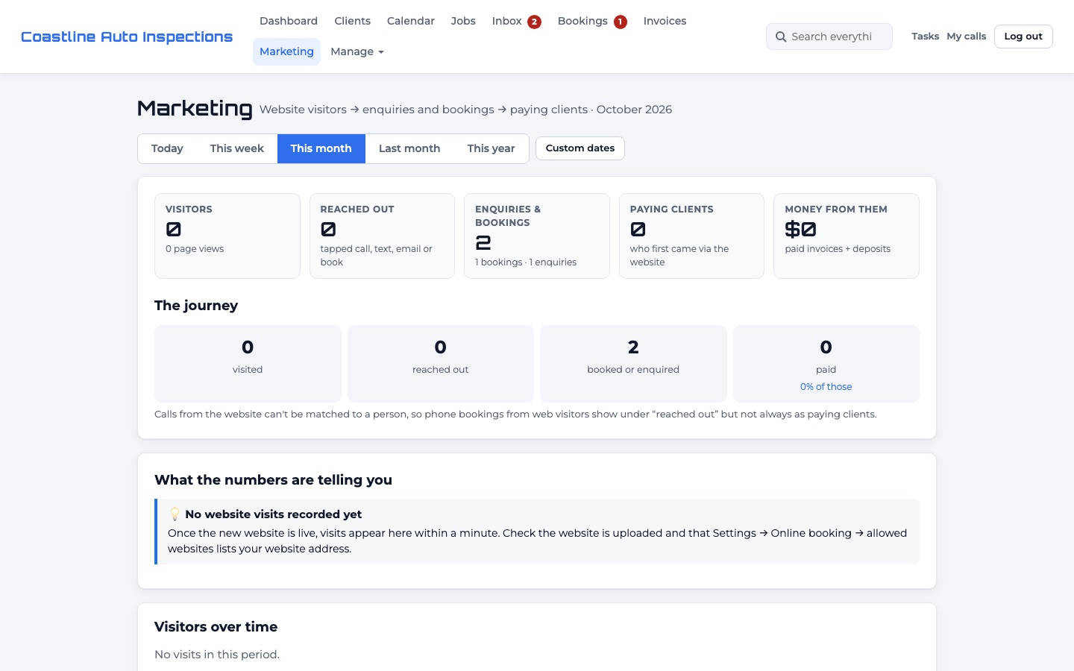The image size is (1074, 671).
Task: Switch to Last month range
Action: [x=409, y=148]
